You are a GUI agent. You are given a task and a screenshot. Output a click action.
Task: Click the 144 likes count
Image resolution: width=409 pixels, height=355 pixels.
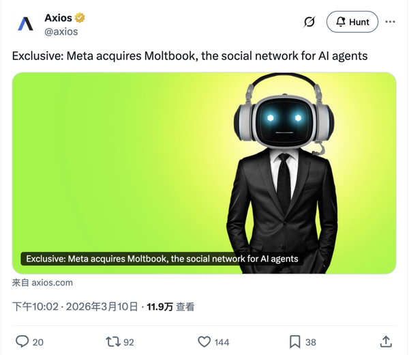[x=222, y=342]
